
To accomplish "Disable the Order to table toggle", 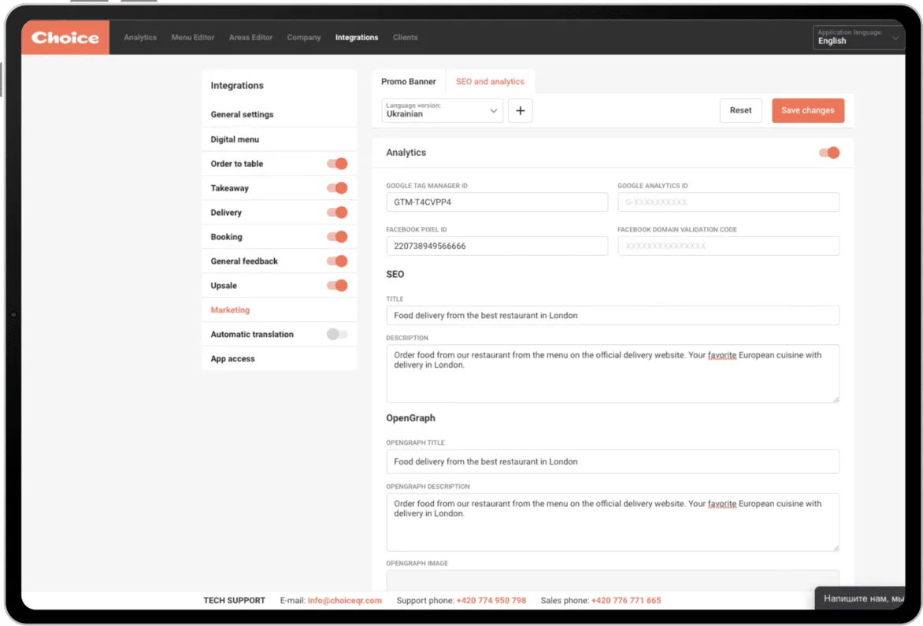I will click(337, 164).
